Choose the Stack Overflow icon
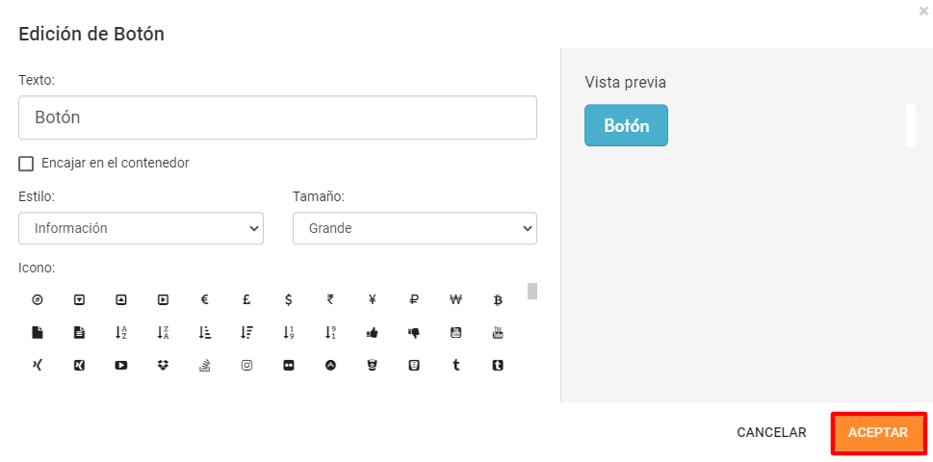933x462 pixels. (205, 366)
